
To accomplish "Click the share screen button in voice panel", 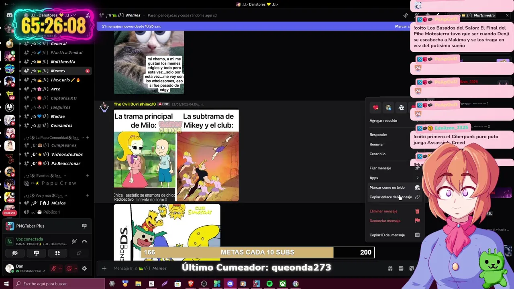I will point(36,253).
